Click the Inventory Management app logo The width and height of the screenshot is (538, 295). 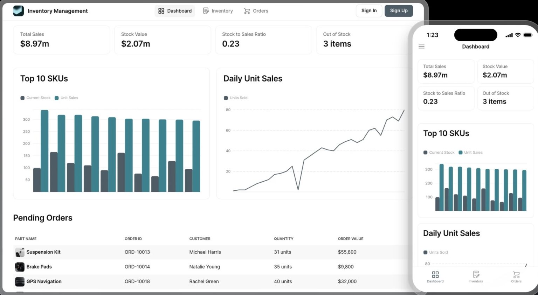pyautogui.click(x=18, y=11)
